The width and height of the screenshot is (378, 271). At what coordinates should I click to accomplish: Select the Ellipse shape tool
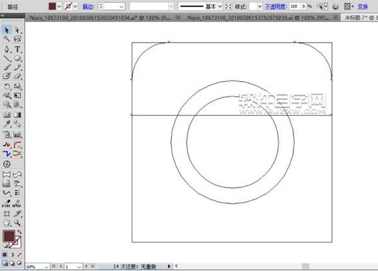[x=18, y=58]
